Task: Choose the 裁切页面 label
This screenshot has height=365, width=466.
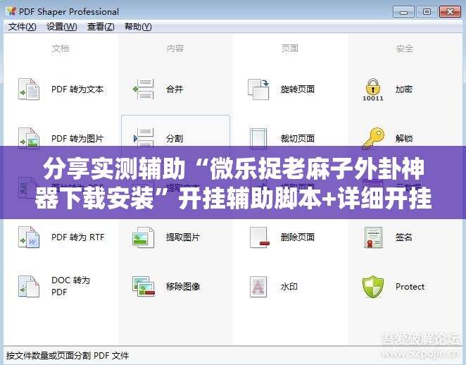Action: coord(298,138)
